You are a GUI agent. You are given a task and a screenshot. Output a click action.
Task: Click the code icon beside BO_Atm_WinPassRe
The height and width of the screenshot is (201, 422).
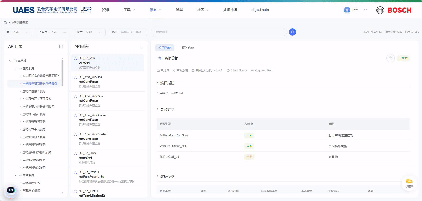(75, 135)
